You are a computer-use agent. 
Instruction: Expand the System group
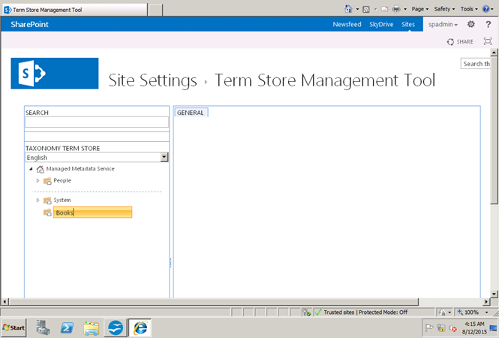click(38, 200)
